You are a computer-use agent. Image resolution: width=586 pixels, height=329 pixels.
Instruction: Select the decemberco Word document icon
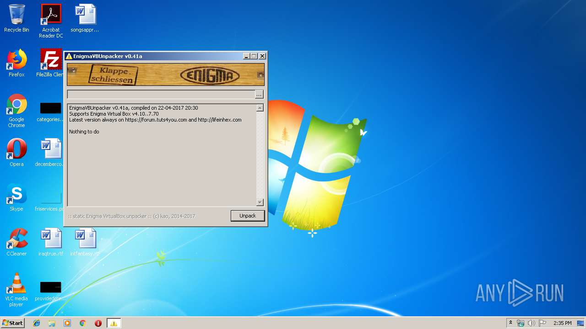click(50, 153)
